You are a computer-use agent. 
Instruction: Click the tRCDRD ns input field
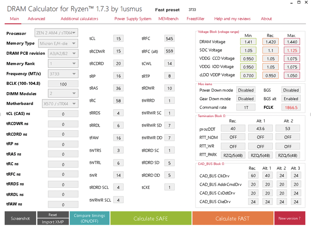click(x=63, y=134)
